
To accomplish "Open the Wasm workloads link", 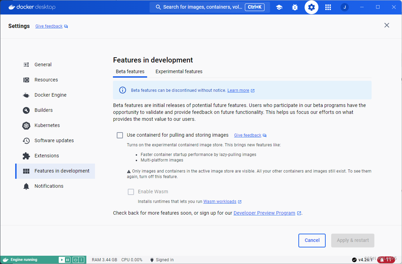I will (220, 202).
